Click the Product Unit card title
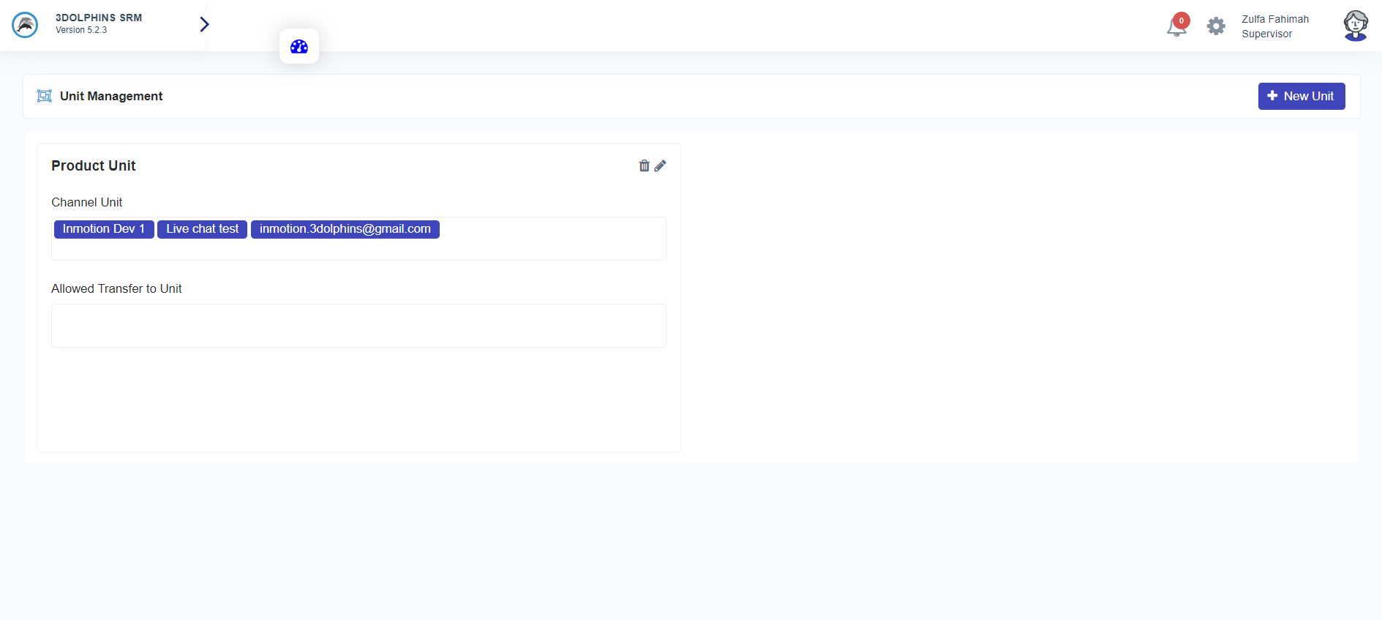This screenshot has height=620, width=1382. pyautogui.click(x=94, y=166)
